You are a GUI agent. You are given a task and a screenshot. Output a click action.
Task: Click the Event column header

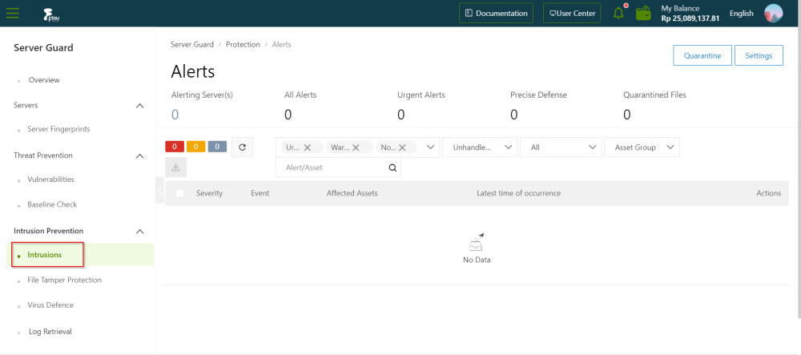tap(260, 193)
